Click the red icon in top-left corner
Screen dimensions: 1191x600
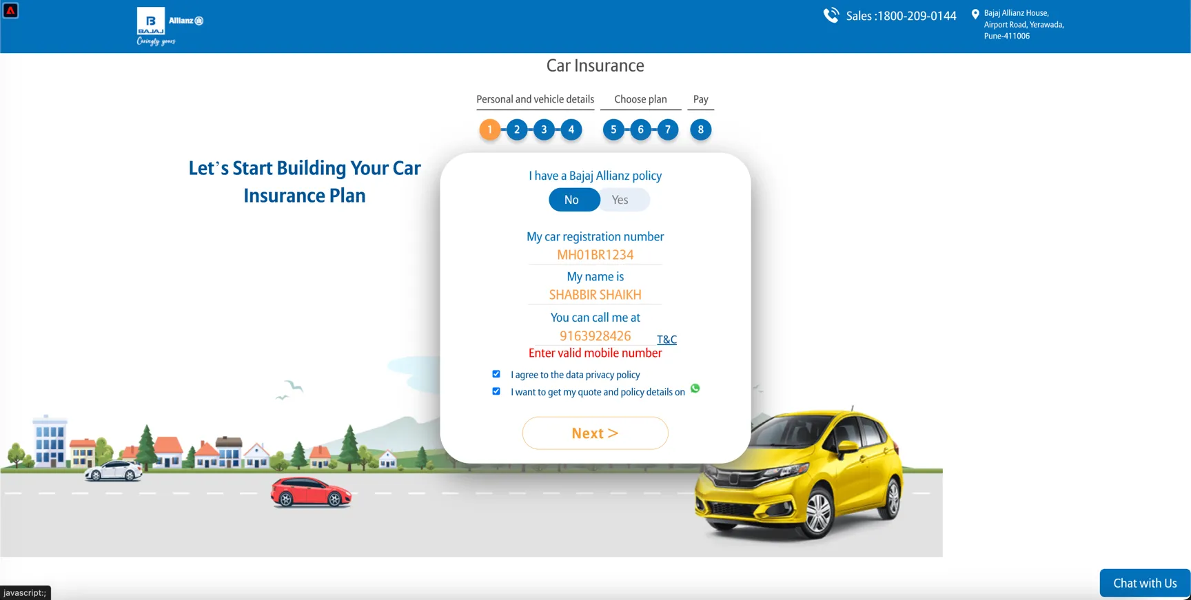click(x=10, y=10)
